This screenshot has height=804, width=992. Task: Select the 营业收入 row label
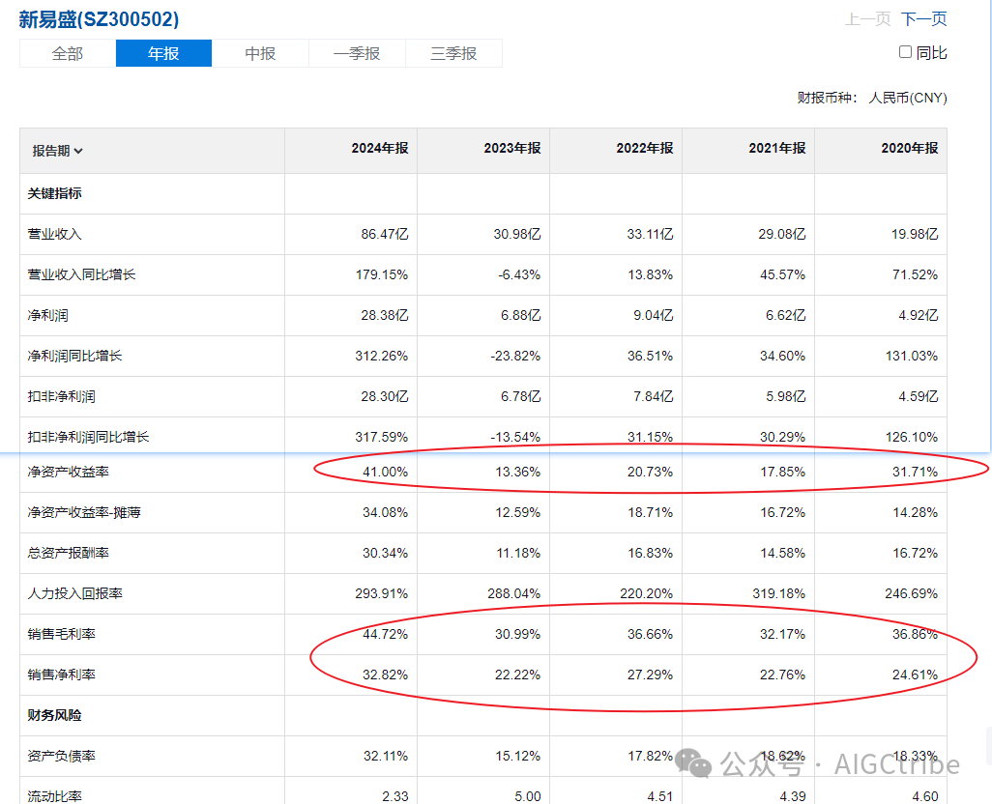click(54, 234)
